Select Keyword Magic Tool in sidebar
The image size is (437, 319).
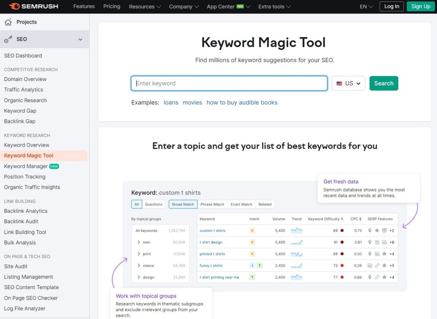click(x=44, y=155)
